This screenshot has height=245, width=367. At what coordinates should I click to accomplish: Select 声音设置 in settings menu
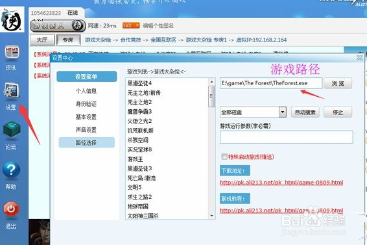pyautogui.click(x=86, y=130)
